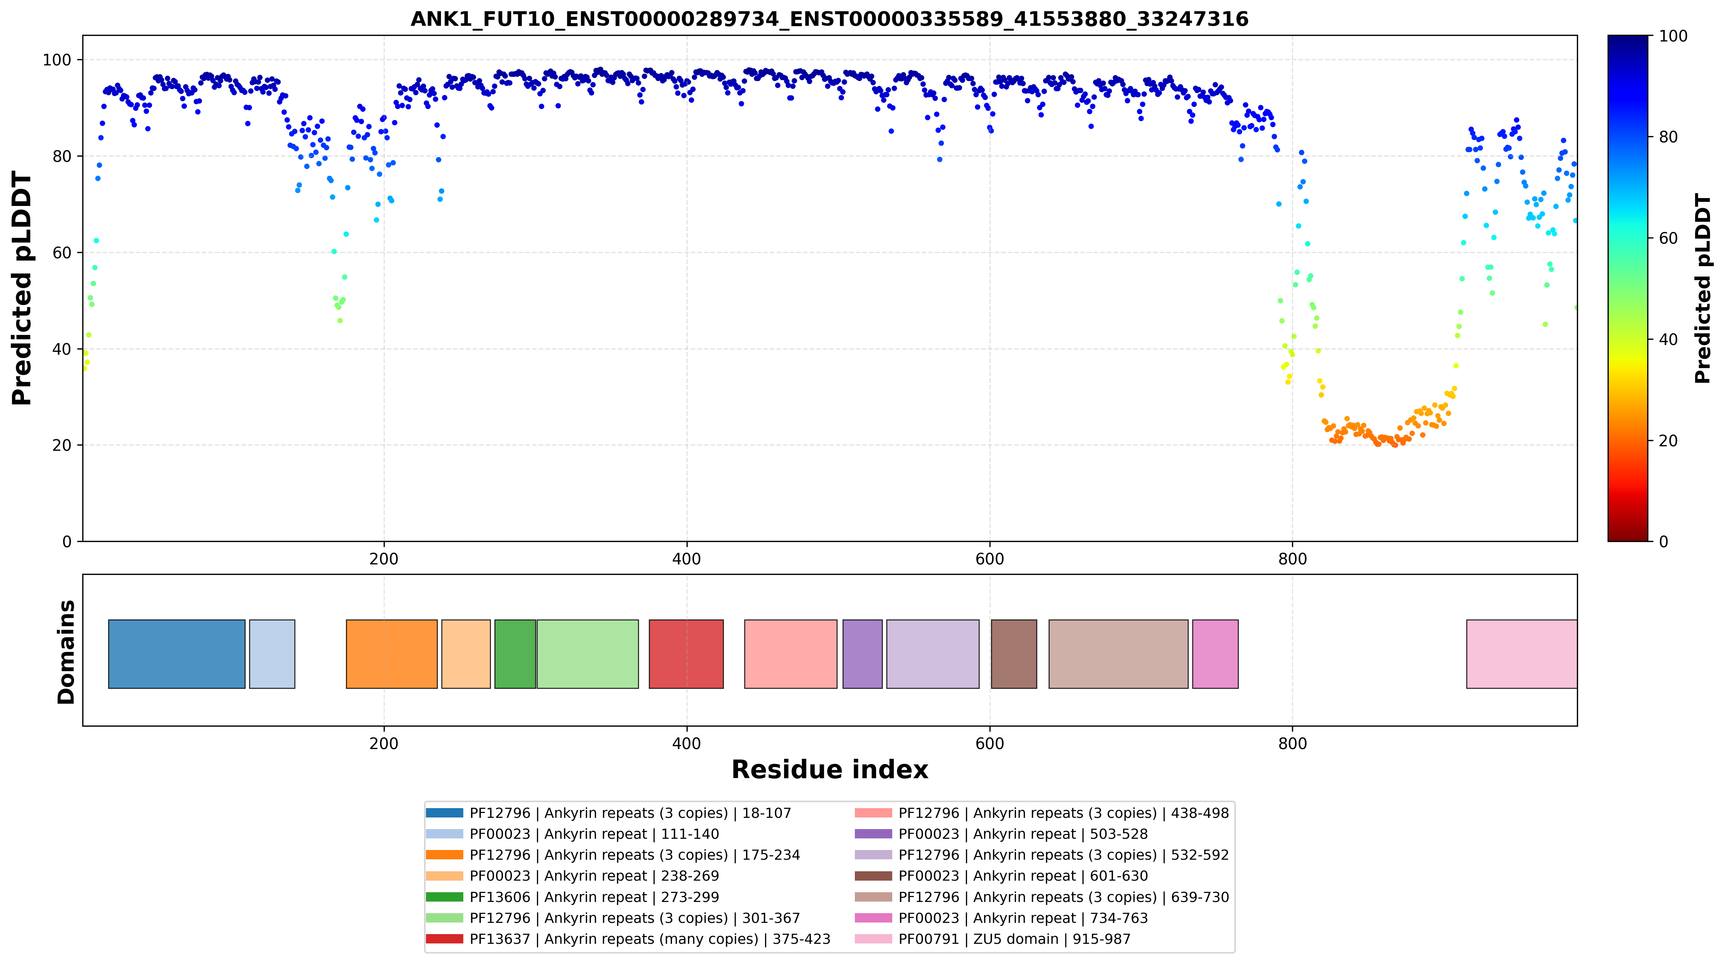Click the light green 301-367 domain box
Image resolution: width=1725 pixels, height=964 pixels.
coord(588,654)
